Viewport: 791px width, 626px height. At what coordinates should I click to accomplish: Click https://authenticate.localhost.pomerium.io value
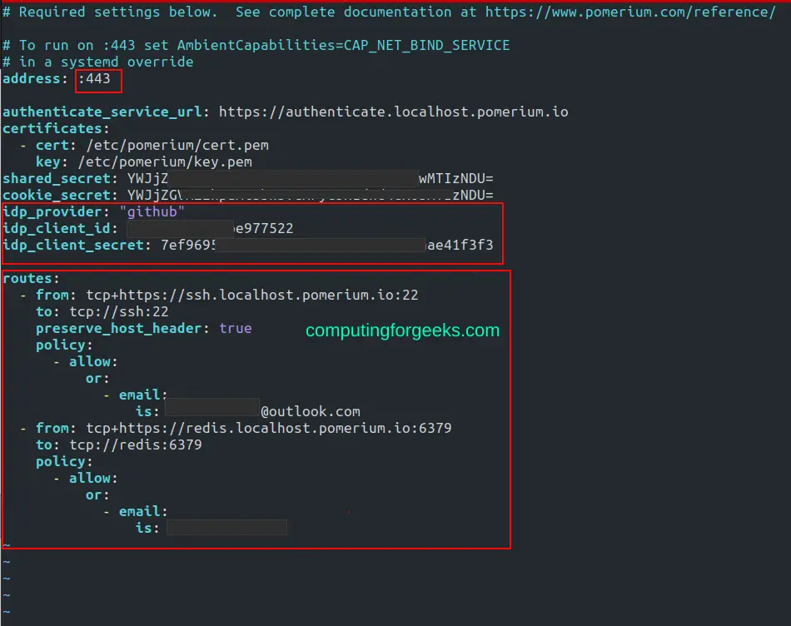point(394,112)
